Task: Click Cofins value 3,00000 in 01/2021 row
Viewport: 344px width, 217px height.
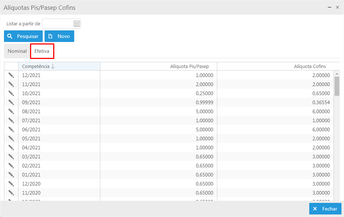Action: point(321,175)
